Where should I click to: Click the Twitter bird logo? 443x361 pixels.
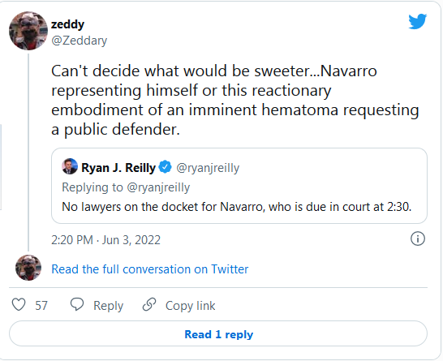(x=417, y=21)
